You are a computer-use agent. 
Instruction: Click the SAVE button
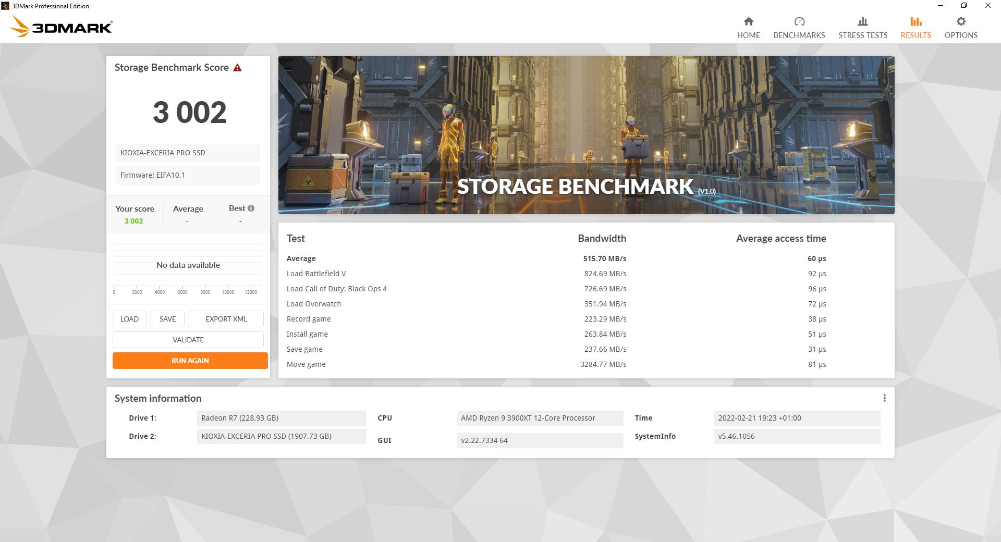167,319
